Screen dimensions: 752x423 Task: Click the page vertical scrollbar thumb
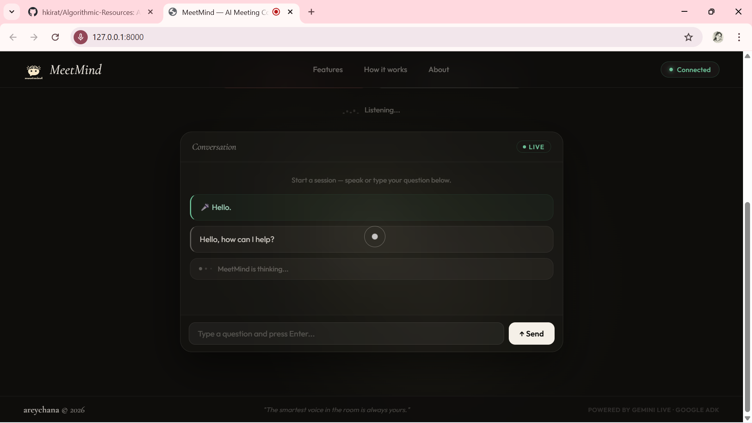pos(747,307)
